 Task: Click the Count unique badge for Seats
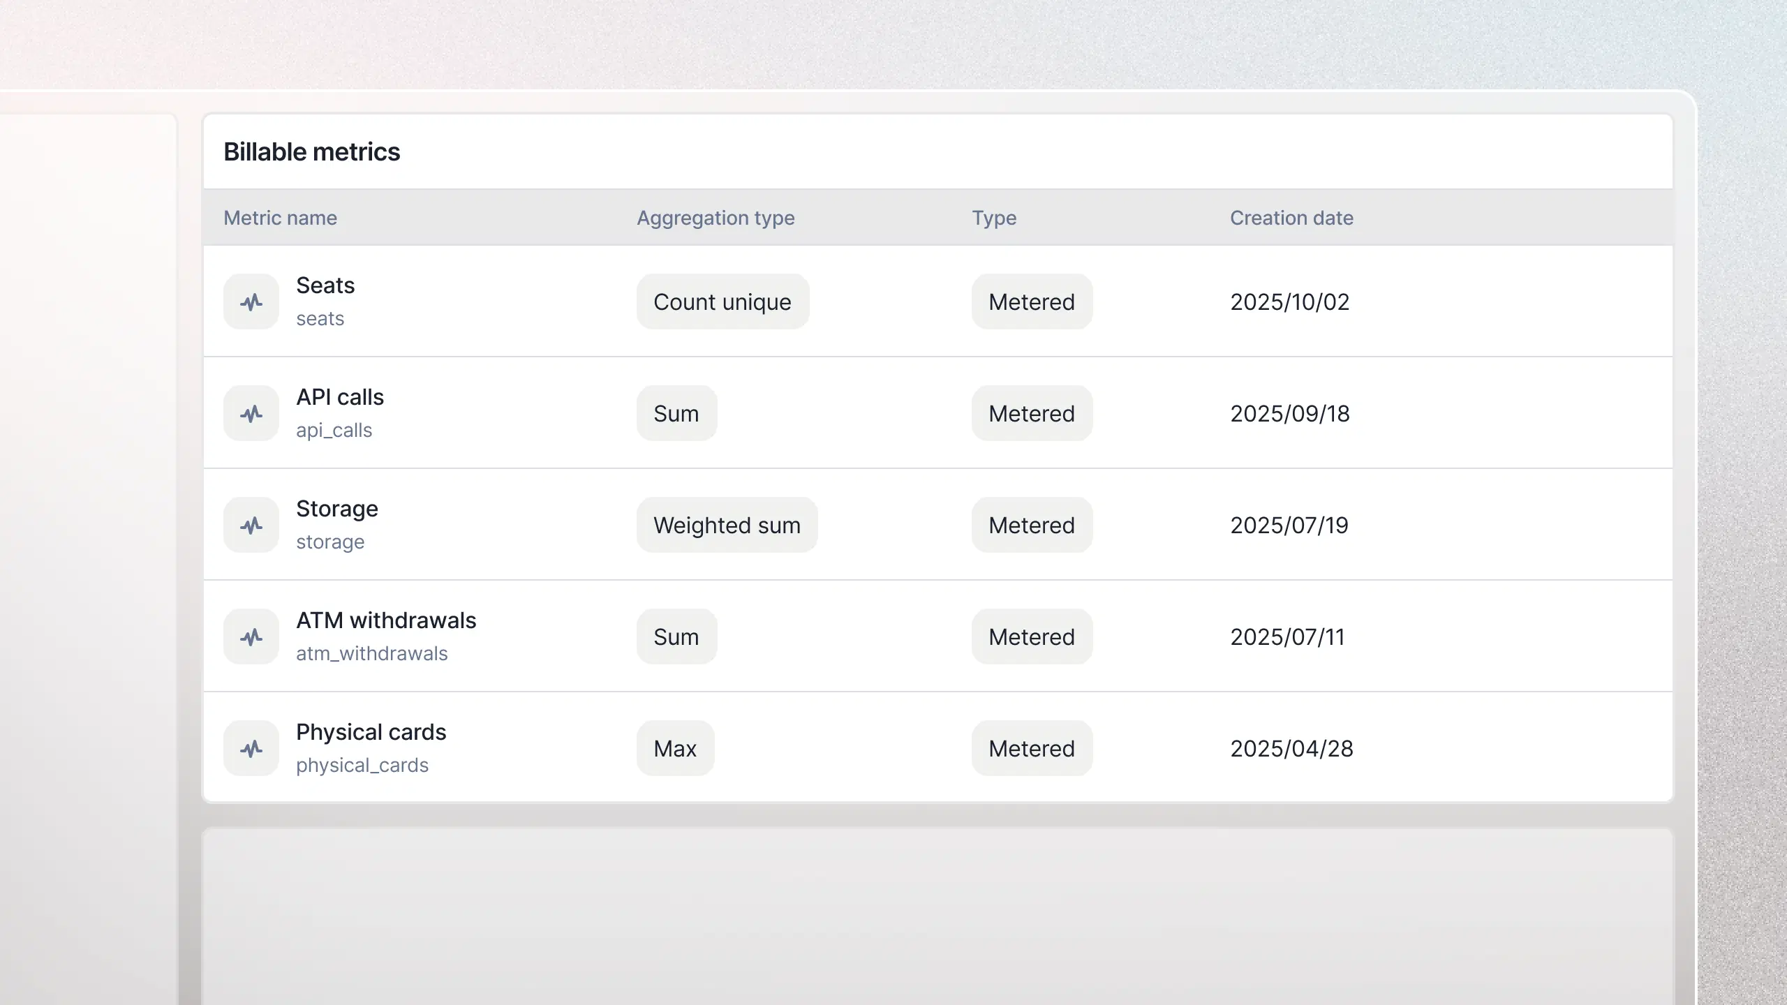tap(722, 301)
